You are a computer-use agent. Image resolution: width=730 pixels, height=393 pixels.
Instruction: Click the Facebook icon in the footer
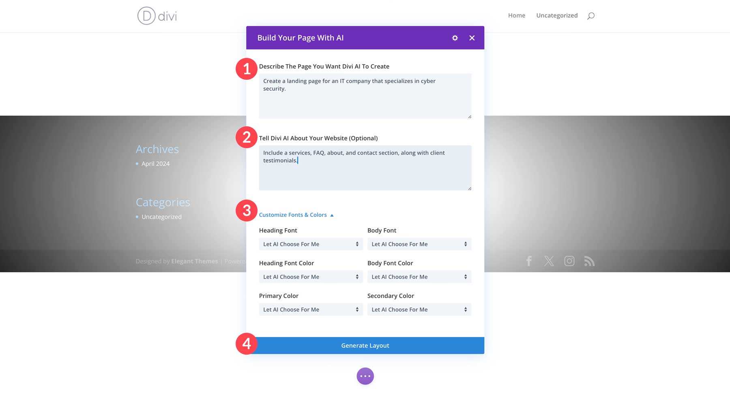click(529, 261)
